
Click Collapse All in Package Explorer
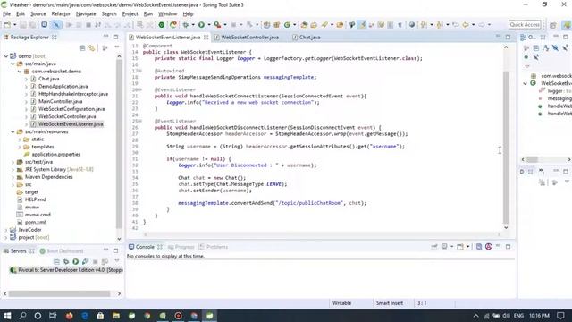82,48
